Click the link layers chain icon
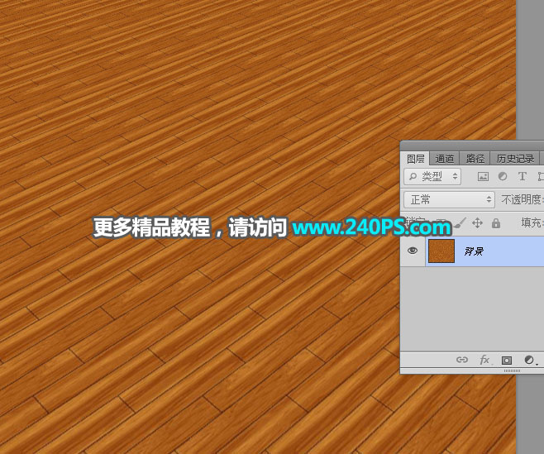Image resolution: width=544 pixels, height=454 pixels. pyautogui.click(x=462, y=360)
